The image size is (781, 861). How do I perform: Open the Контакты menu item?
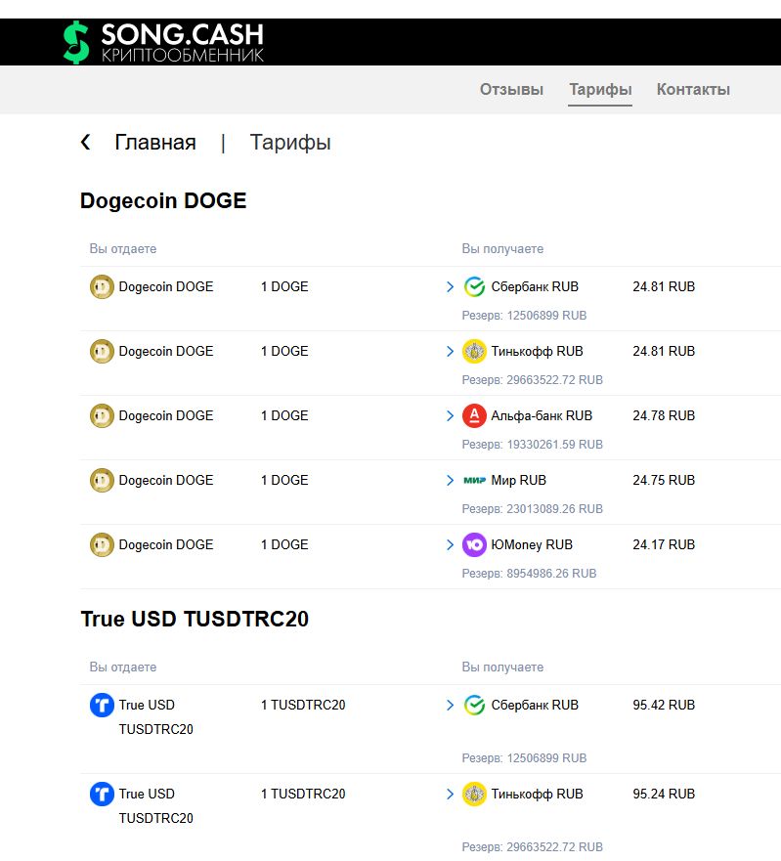693,90
